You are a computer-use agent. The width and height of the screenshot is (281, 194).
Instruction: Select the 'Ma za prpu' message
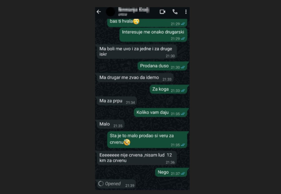coord(117,101)
